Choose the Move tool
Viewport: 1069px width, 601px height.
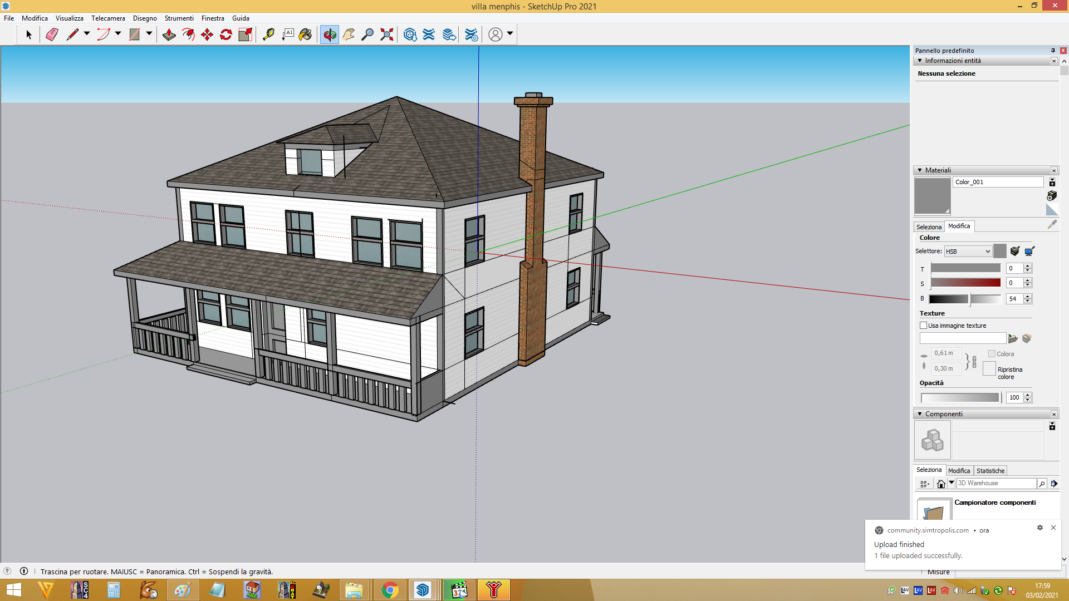(207, 35)
